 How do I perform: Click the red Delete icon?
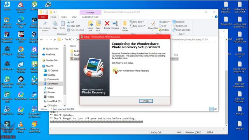(x=107, y=23)
